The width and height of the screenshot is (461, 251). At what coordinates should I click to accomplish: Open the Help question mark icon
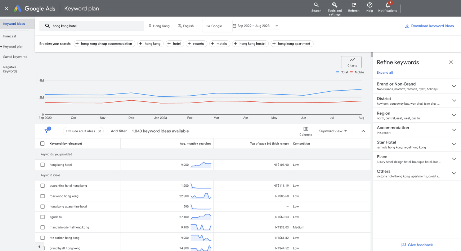(370, 5)
